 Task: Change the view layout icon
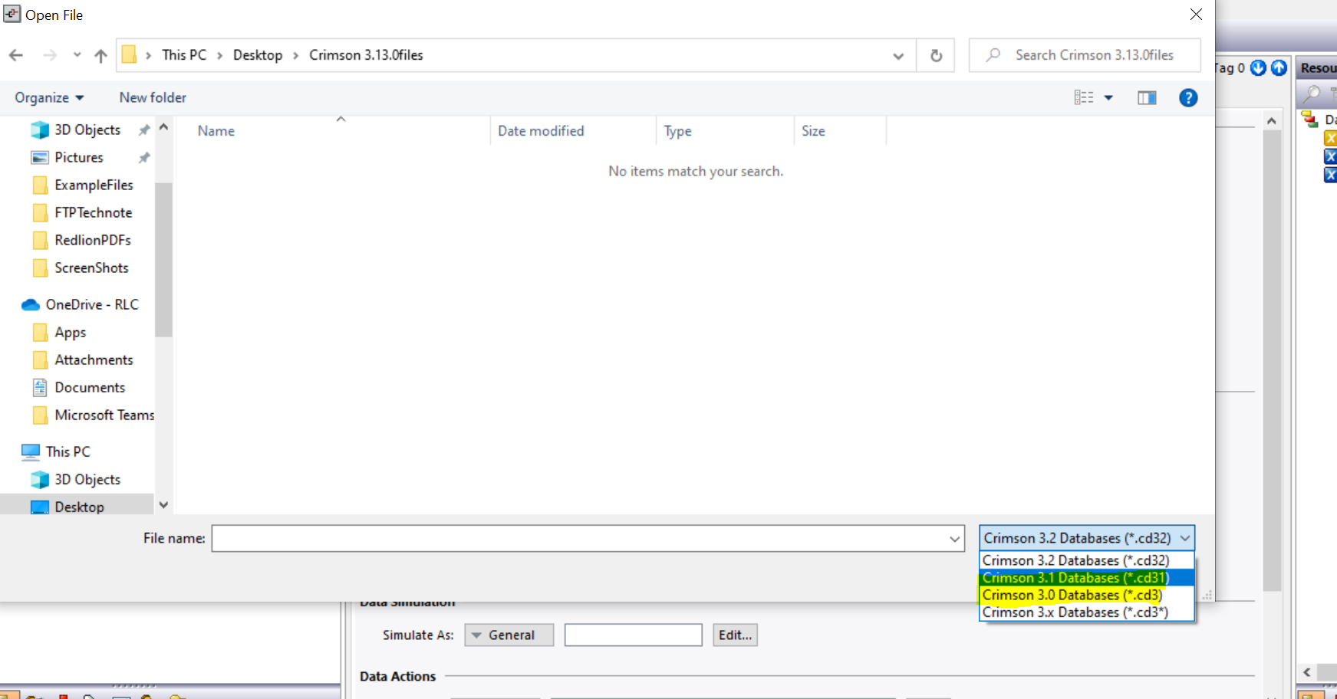(1084, 97)
